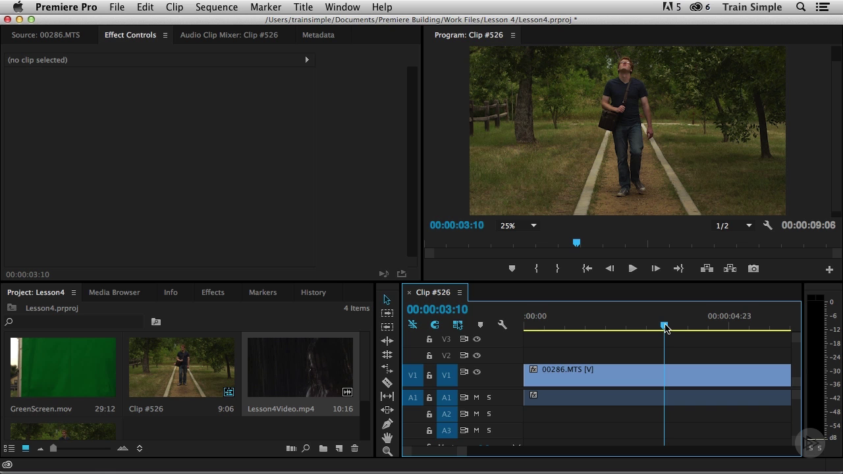Open the Sequence menu
This screenshot has height=474, width=843.
(x=217, y=7)
